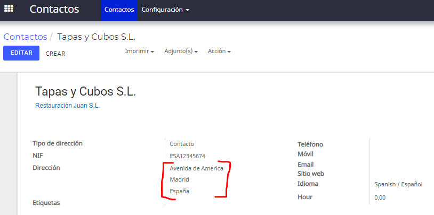Open the Configuración dropdown menu

pyautogui.click(x=165, y=10)
